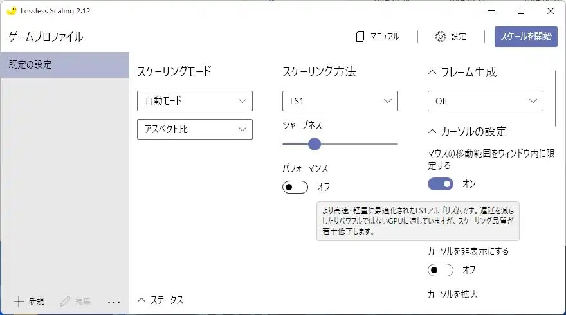Click the pencil 編集 icon

click(65, 301)
